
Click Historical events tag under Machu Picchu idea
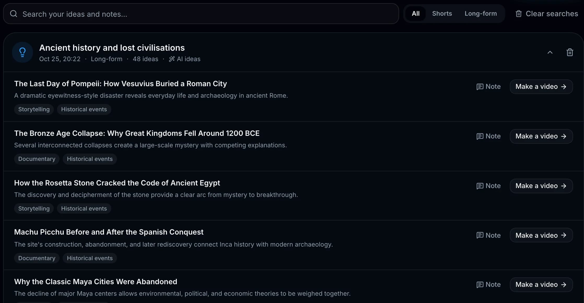(90, 258)
